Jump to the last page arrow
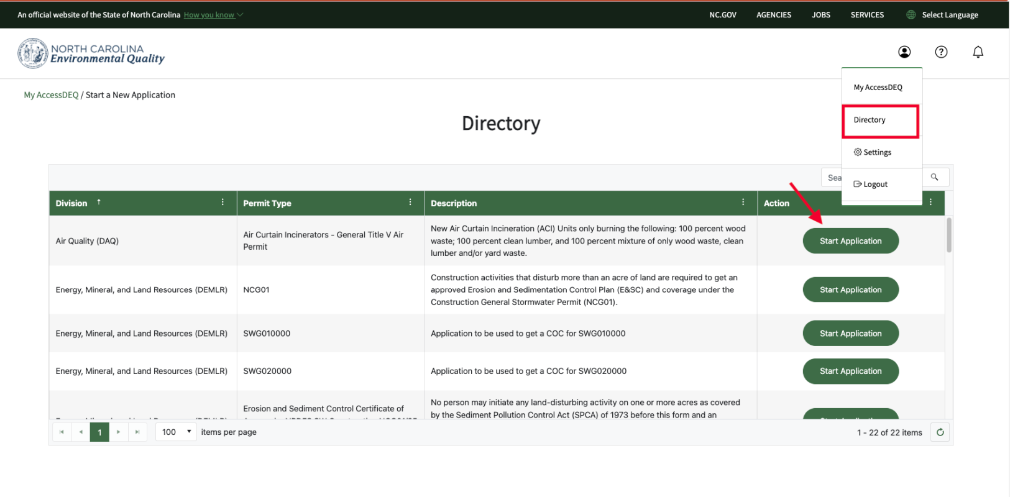 tap(137, 432)
